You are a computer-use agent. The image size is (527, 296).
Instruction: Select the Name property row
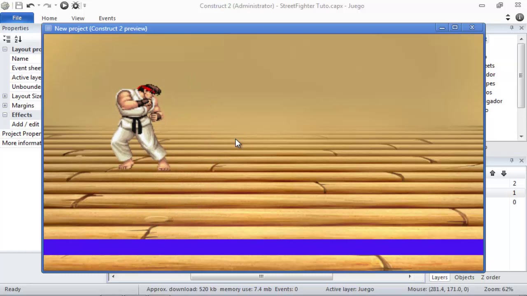point(26,59)
